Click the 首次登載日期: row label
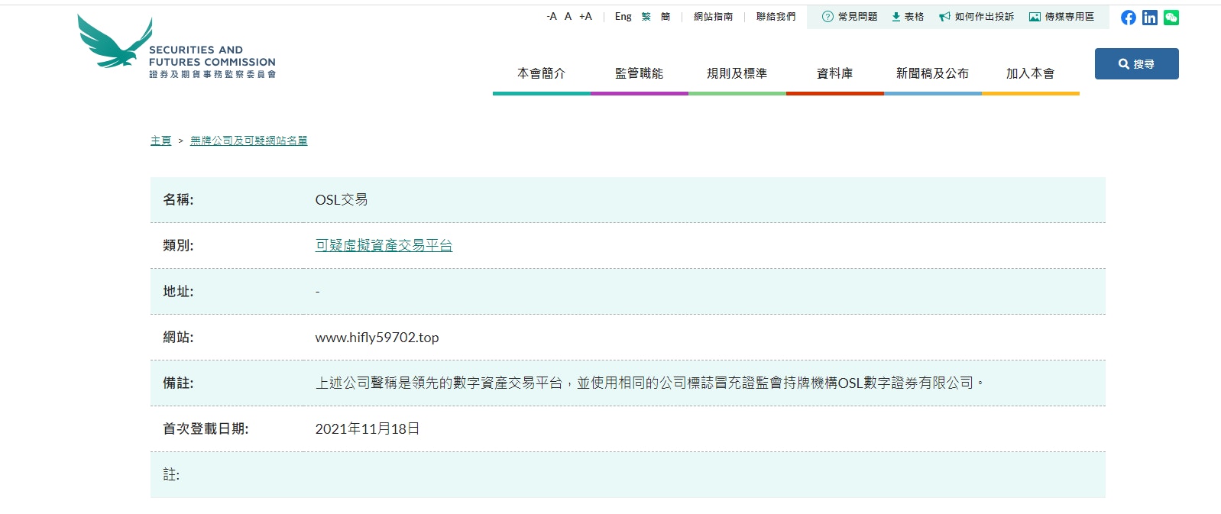 (x=206, y=428)
